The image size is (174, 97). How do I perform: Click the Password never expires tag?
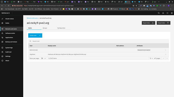(x=144, y=50)
